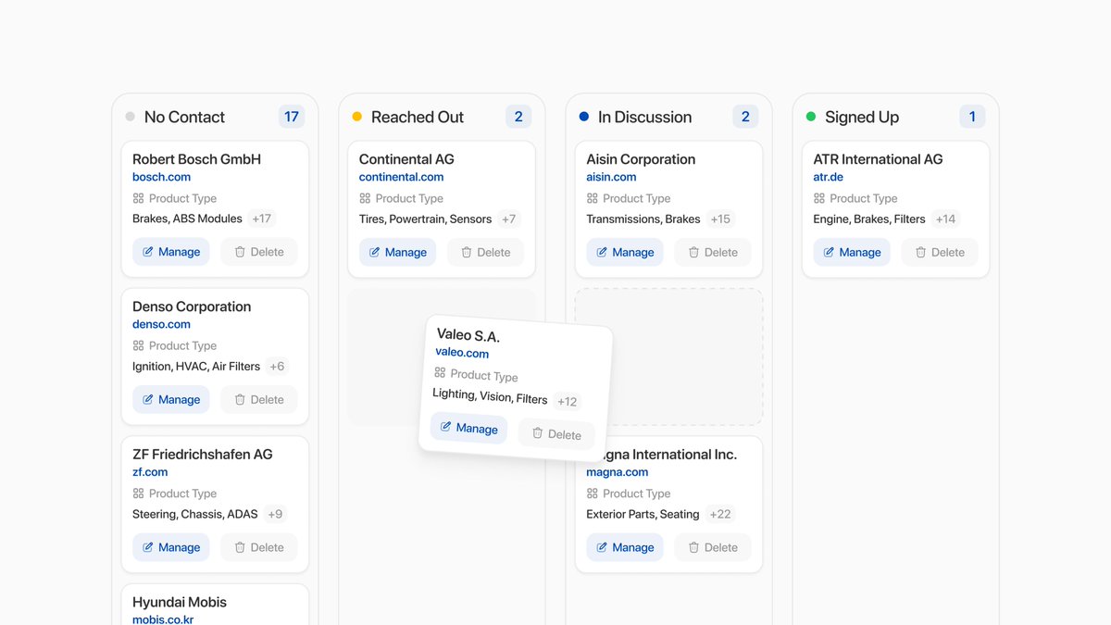Click the trash icon on Denso Corporation card
The height and width of the screenshot is (625, 1111).
coord(240,399)
